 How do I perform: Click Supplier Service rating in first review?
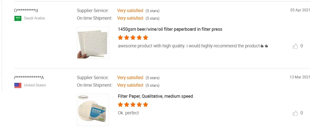130,11
